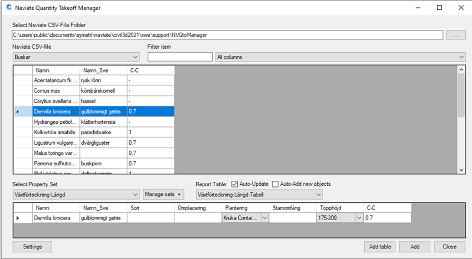Select property row via its arrow row header

click(x=23, y=218)
